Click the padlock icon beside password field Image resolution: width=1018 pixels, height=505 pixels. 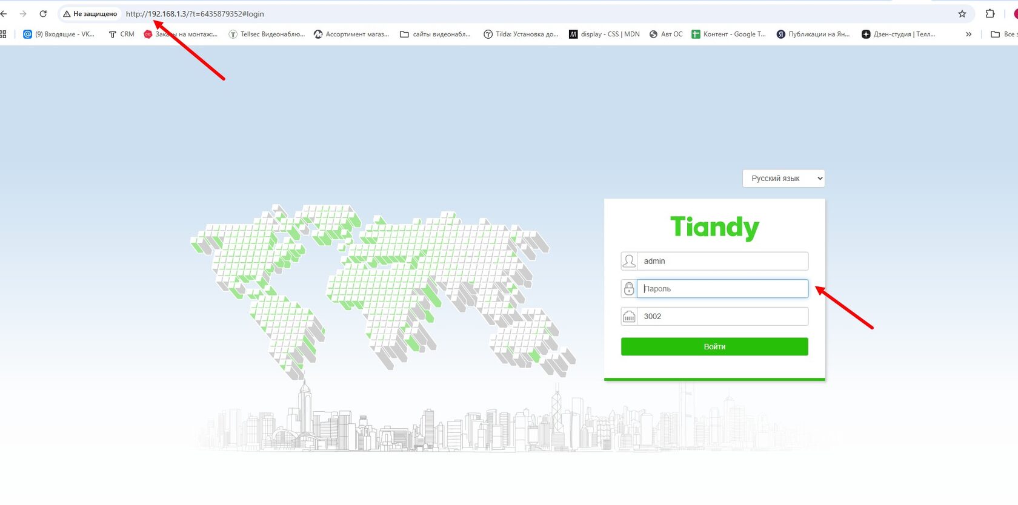pos(629,289)
